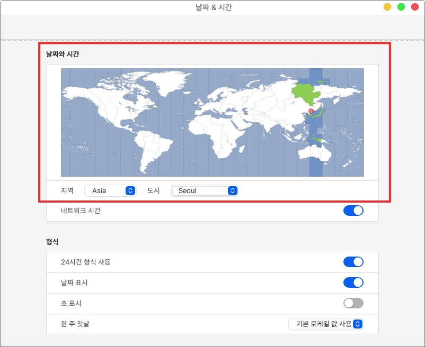Click the 형식 section heading
The width and height of the screenshot is (425, 347).
pyautogui.click(x=52, y=242)
